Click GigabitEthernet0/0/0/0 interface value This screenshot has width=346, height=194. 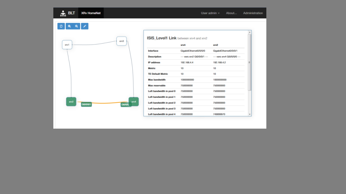click(x=192, y=51)
